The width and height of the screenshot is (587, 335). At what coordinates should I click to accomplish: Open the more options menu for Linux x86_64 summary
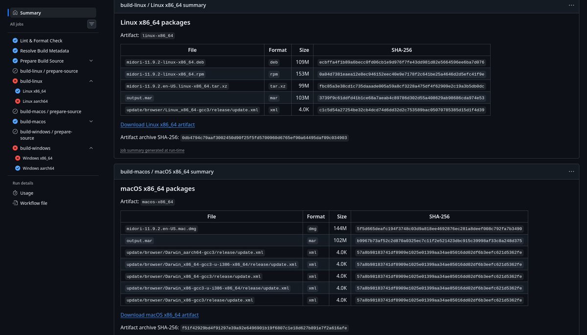571,5
